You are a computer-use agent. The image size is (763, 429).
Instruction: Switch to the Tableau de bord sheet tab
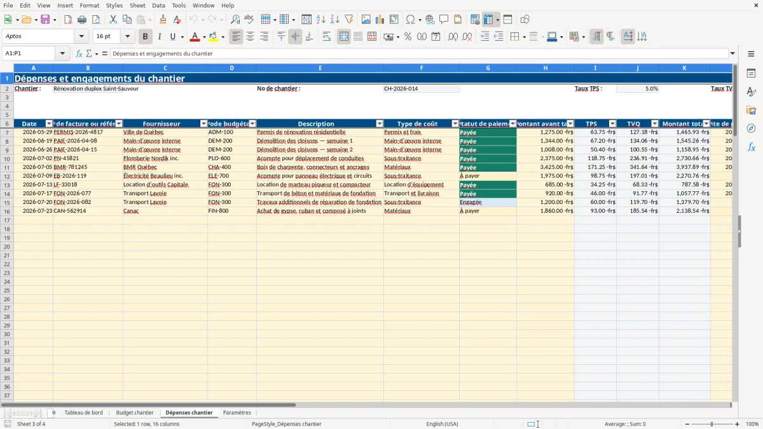tap(83, 412)
